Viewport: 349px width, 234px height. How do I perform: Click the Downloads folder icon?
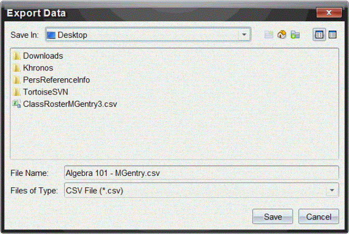coord(17,56)
